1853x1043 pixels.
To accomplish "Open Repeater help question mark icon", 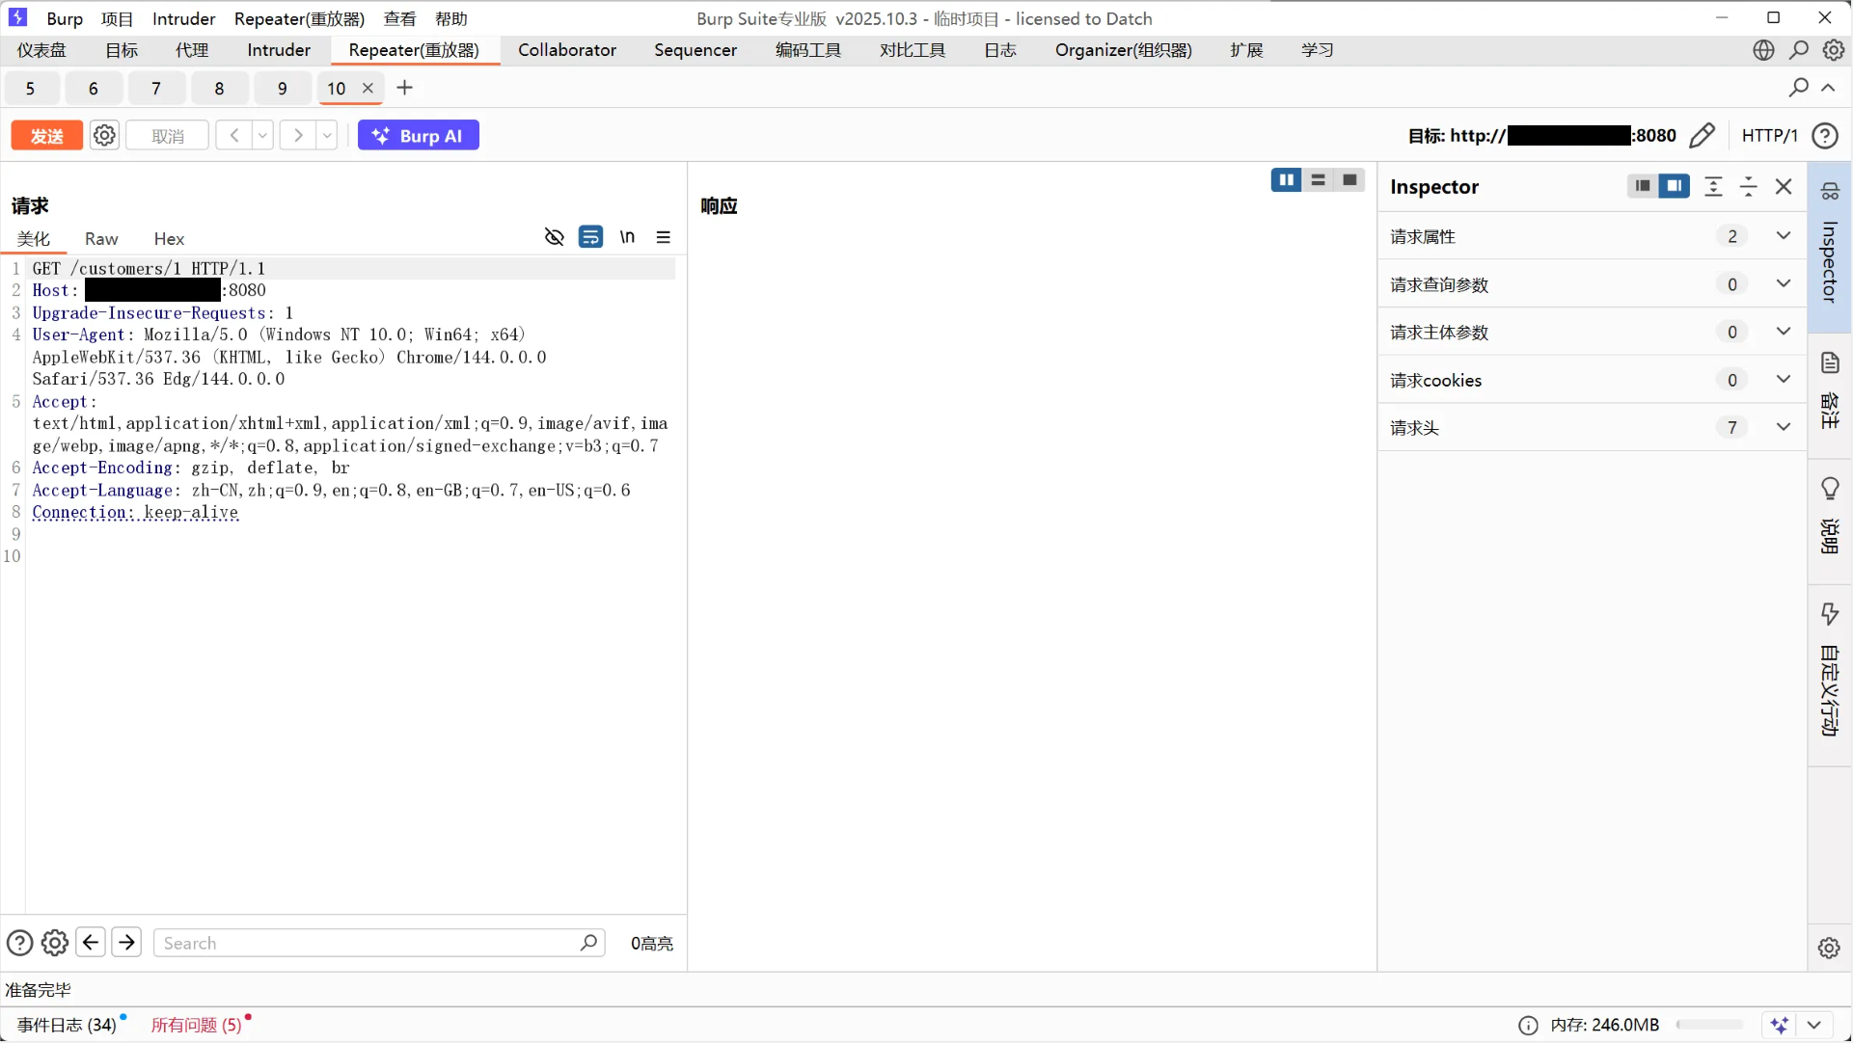I will tap(1825, 136).
